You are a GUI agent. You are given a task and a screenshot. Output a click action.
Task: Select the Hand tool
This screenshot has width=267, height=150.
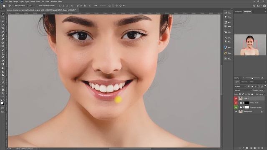(3, 90)
